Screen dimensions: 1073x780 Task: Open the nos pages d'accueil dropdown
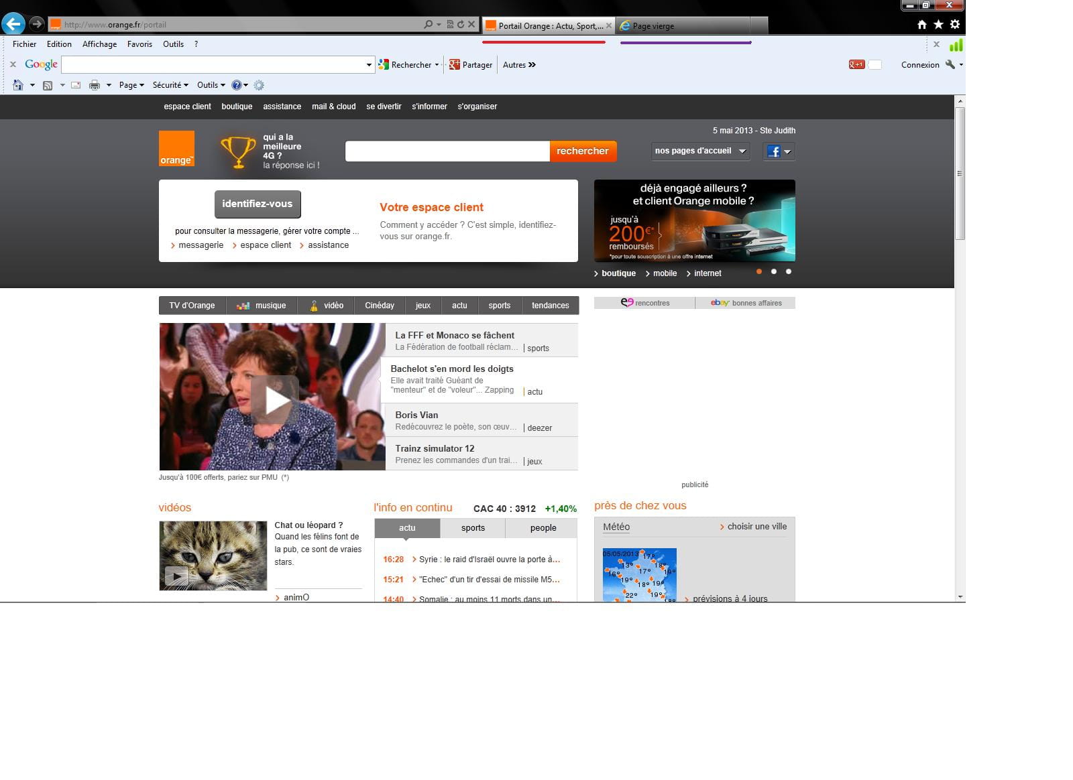coord(700,151)
